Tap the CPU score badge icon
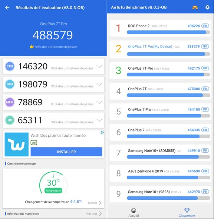Screen dimensions: 214x219 [10, 66]
